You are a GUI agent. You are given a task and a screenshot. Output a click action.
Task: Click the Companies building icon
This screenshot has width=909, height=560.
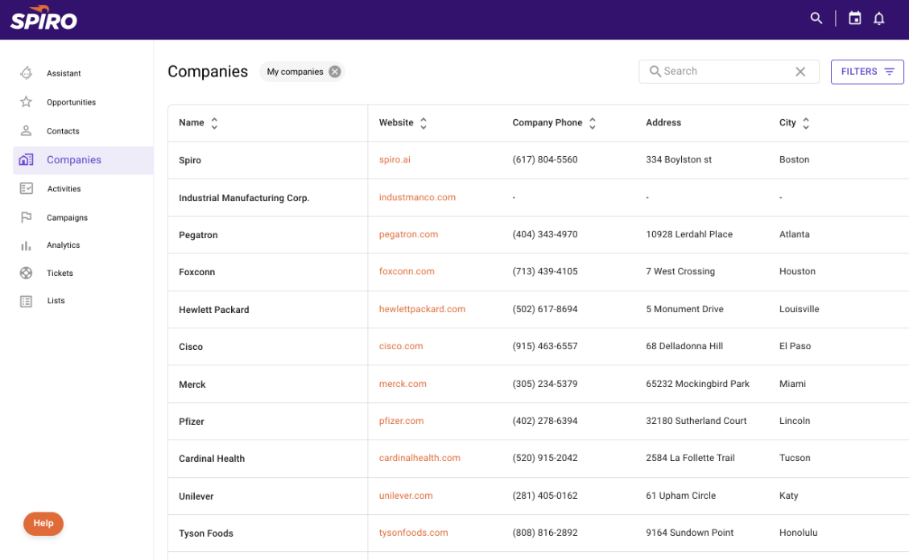26,160
